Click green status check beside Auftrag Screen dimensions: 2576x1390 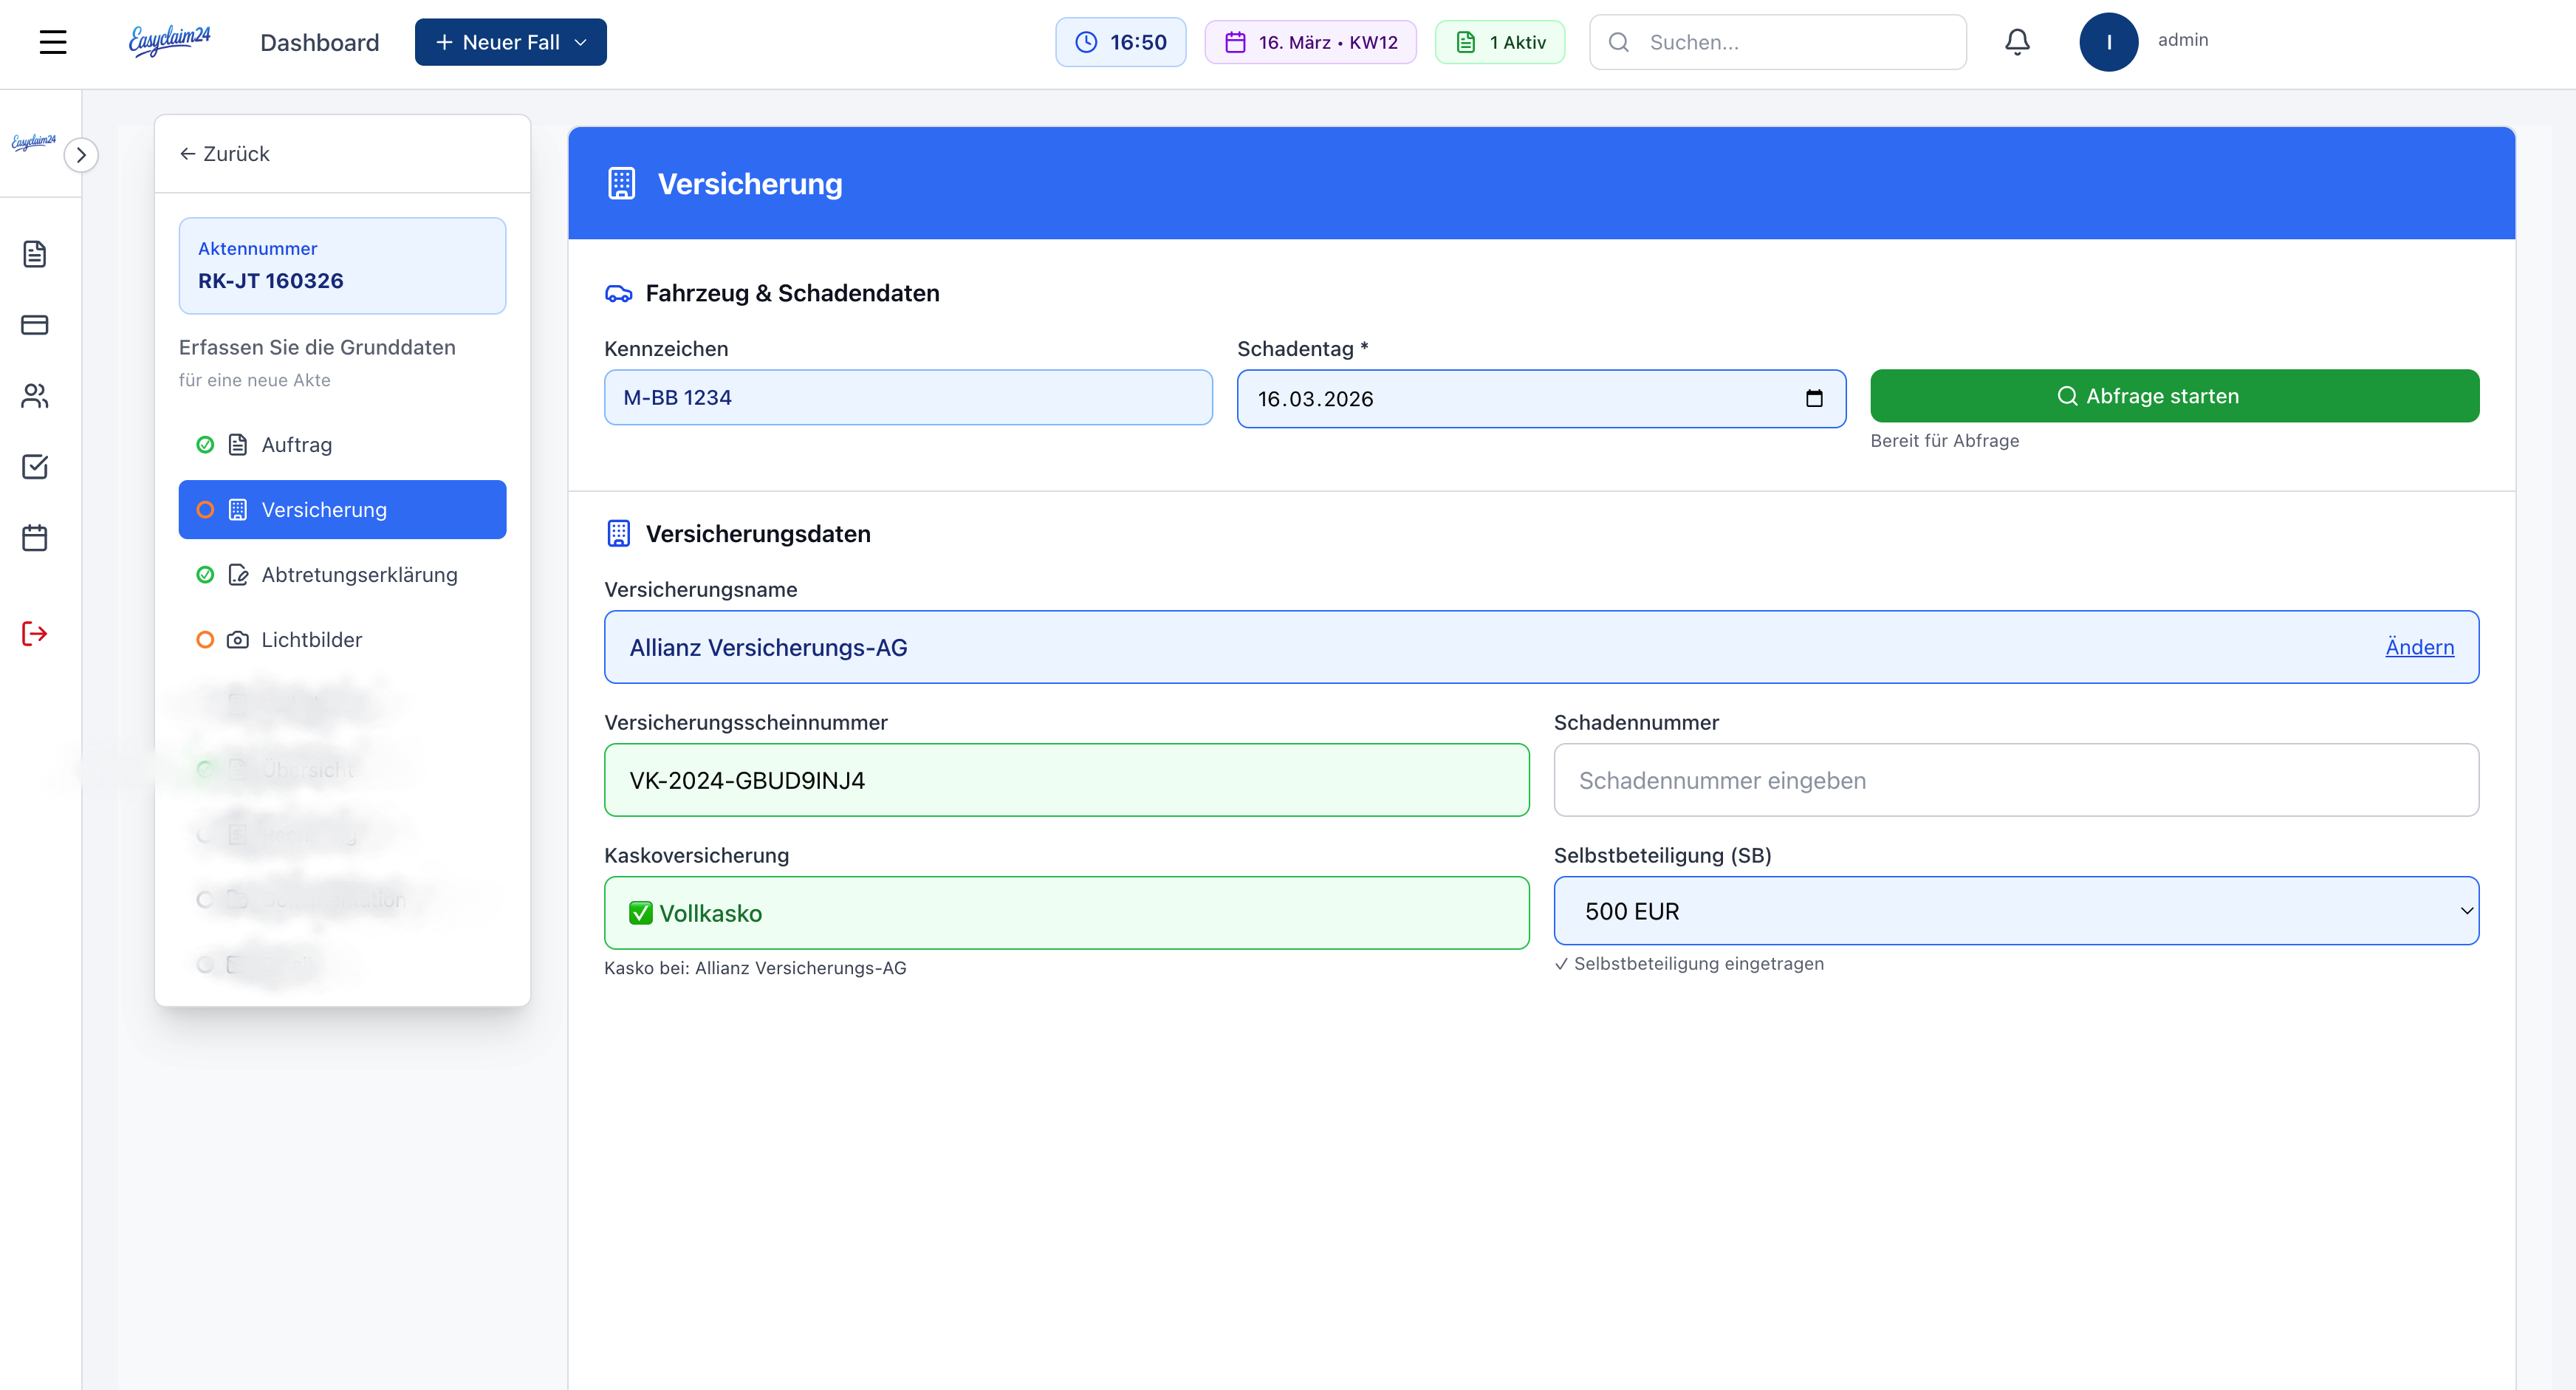click(205, 445)
